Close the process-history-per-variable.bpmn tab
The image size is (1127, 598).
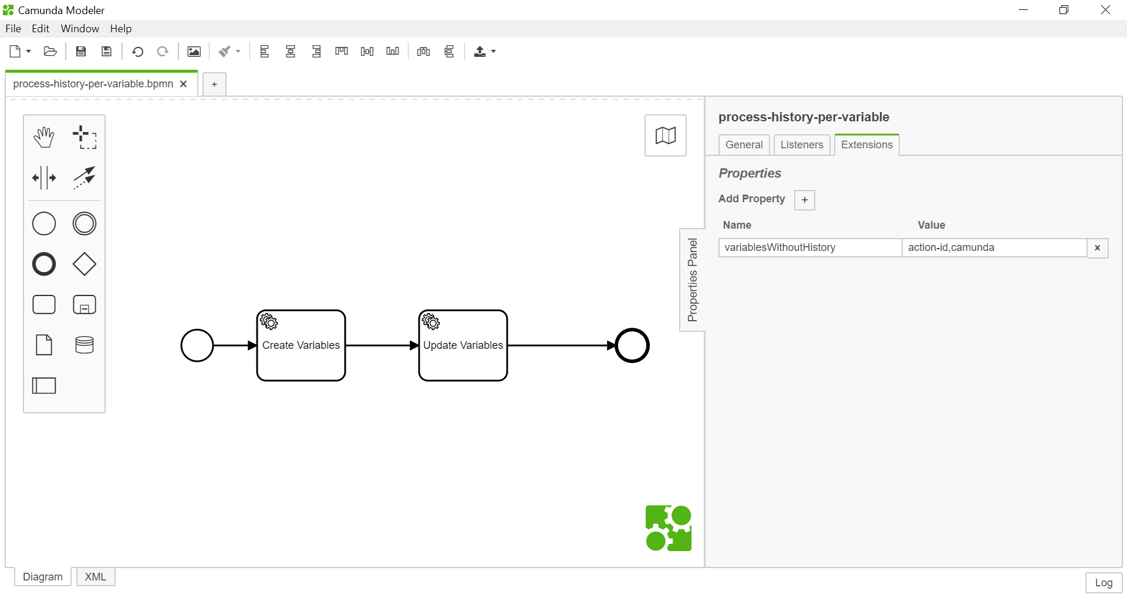pyautogui.click(x=184, y=84)
